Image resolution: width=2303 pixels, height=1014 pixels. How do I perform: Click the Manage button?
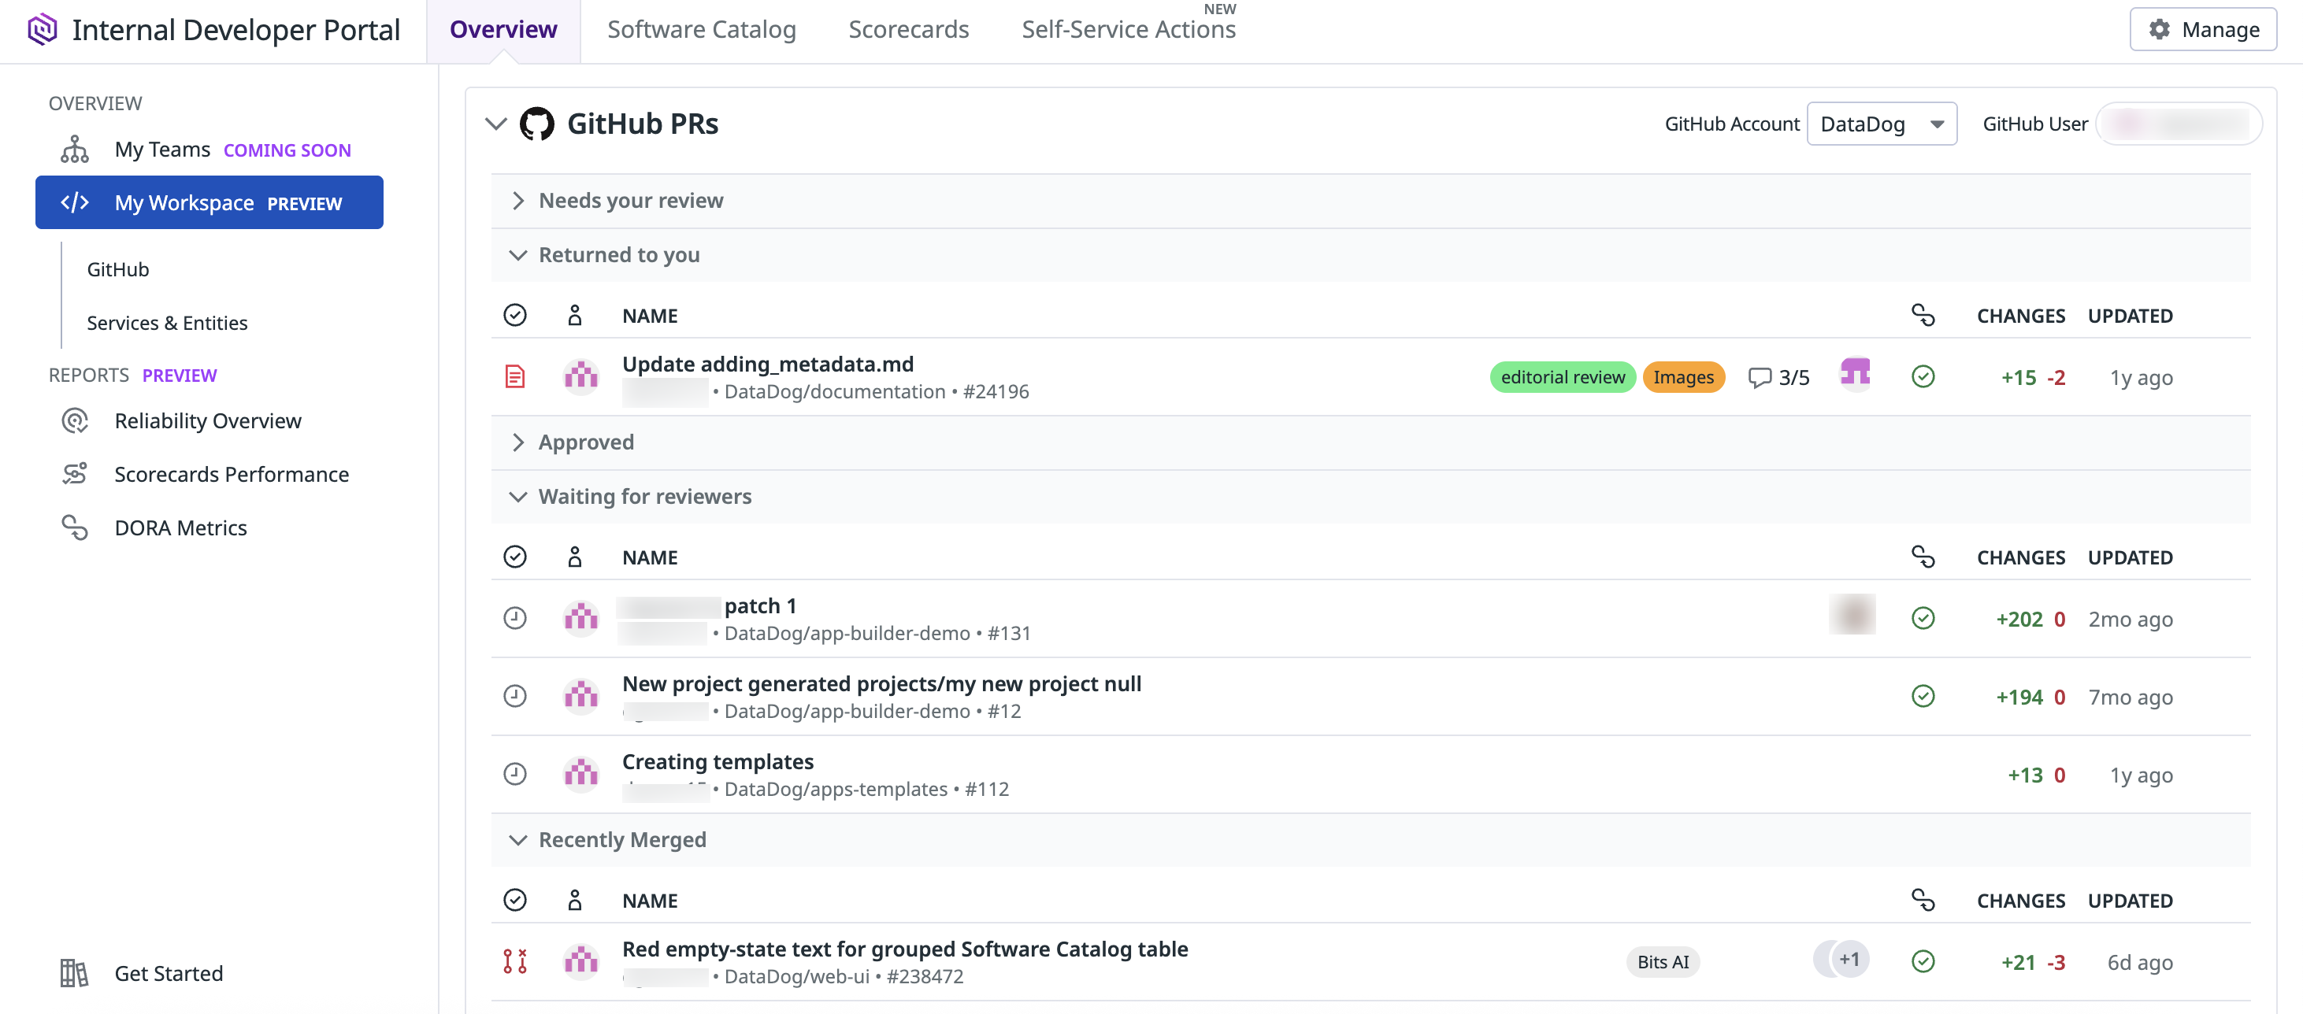pyautogui.click(x=2203, y=29)
